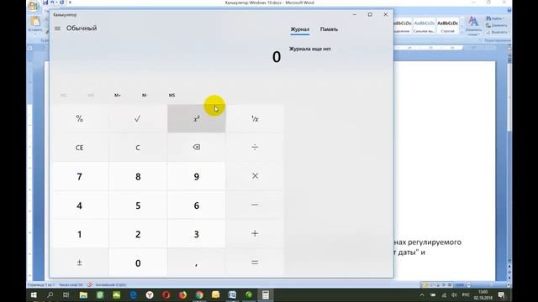Open Firefox from the taskbar
The image size is (538, 302).
coord(182,294)
